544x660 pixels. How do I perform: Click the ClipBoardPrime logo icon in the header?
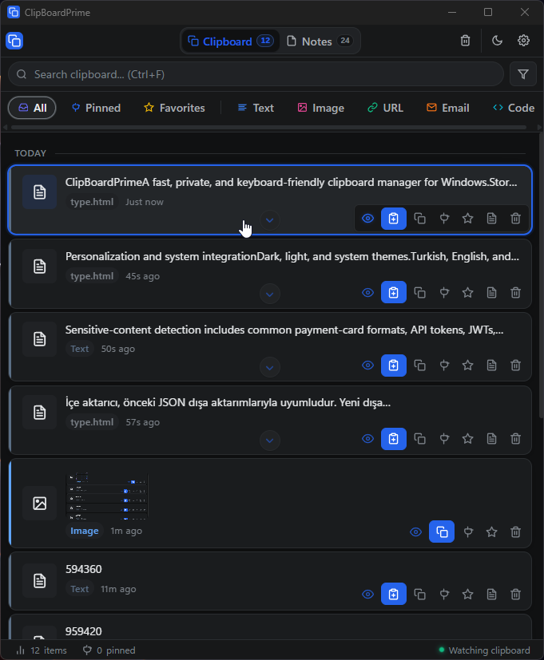[14, 41]
